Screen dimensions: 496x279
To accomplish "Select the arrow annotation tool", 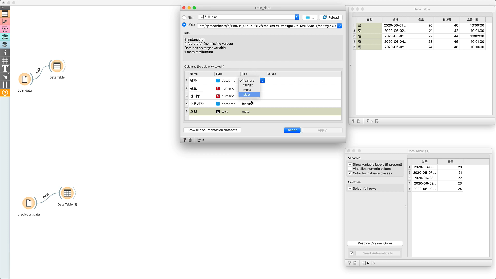I will tap(5, 76).
